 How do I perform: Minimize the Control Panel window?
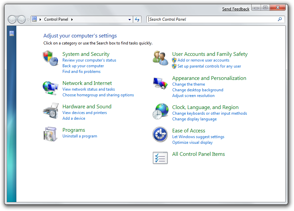pyautogui.click(x=256, y=8)
